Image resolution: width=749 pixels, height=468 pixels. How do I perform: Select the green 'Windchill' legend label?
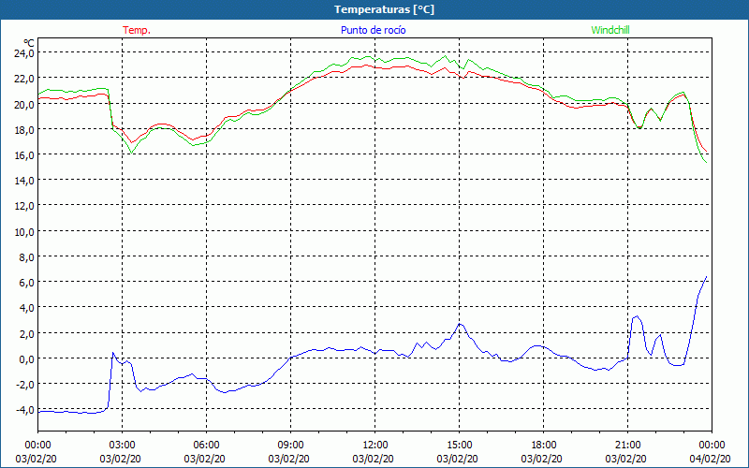(610, 30)
